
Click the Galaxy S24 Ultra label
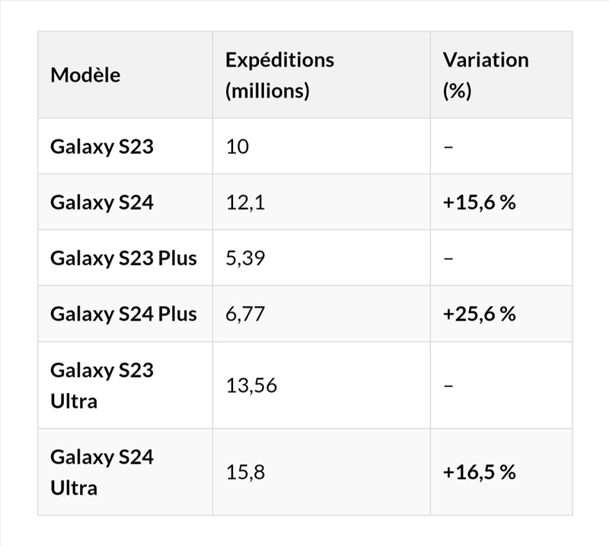point(102,472)
